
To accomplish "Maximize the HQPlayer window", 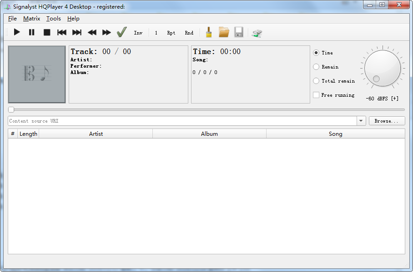I will [x=382, y=5].
